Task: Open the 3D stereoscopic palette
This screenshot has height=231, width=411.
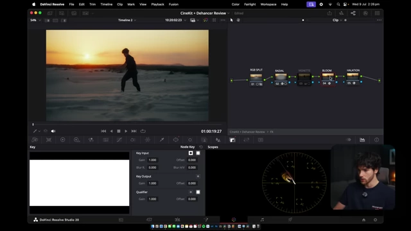Action: point(261,140)
